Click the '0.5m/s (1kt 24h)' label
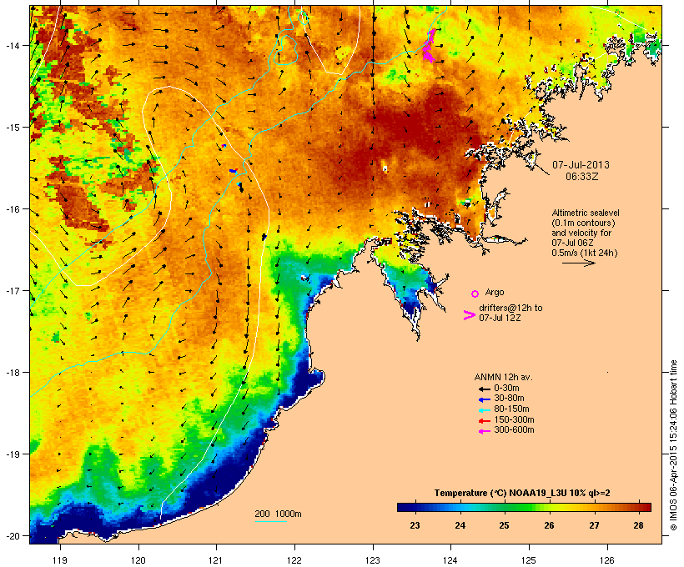Image resolution: width=684 pixels, height=567 pixels. tap(585, 253)
